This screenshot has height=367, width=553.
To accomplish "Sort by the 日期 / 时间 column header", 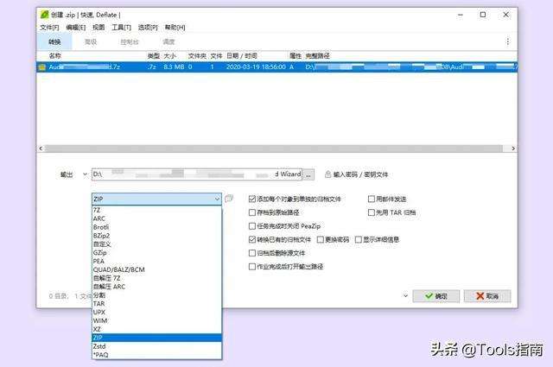I will pos(242,56).
